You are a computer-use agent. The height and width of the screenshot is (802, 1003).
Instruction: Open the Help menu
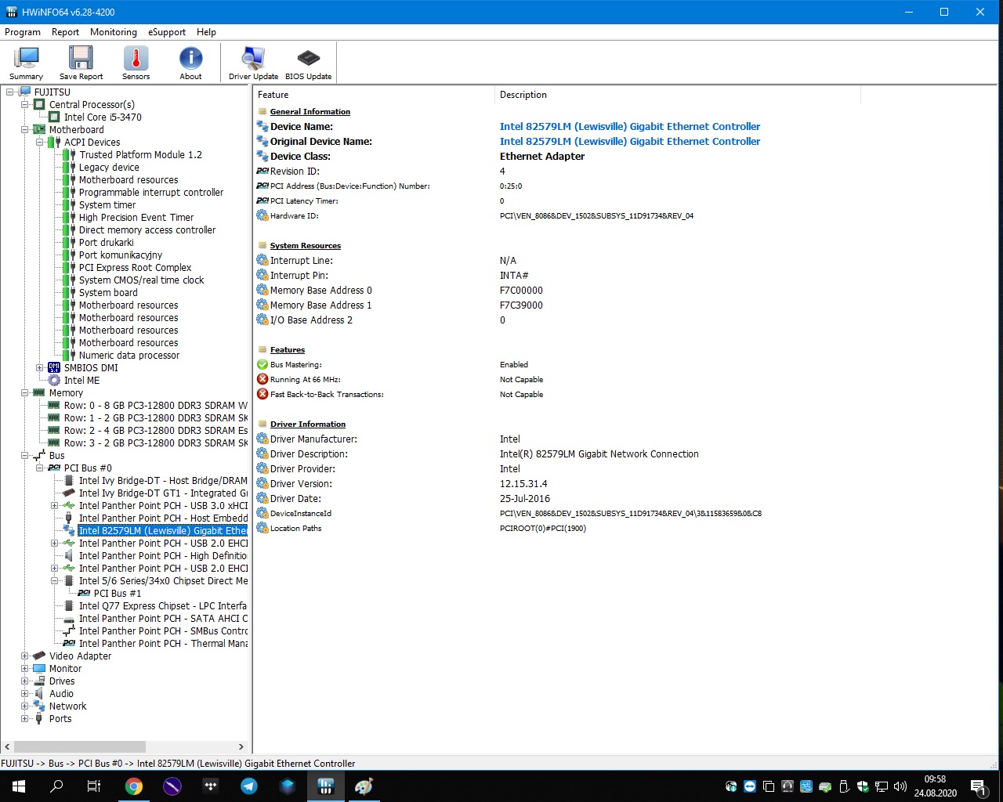pyautogui.click(x=206, y=32)
